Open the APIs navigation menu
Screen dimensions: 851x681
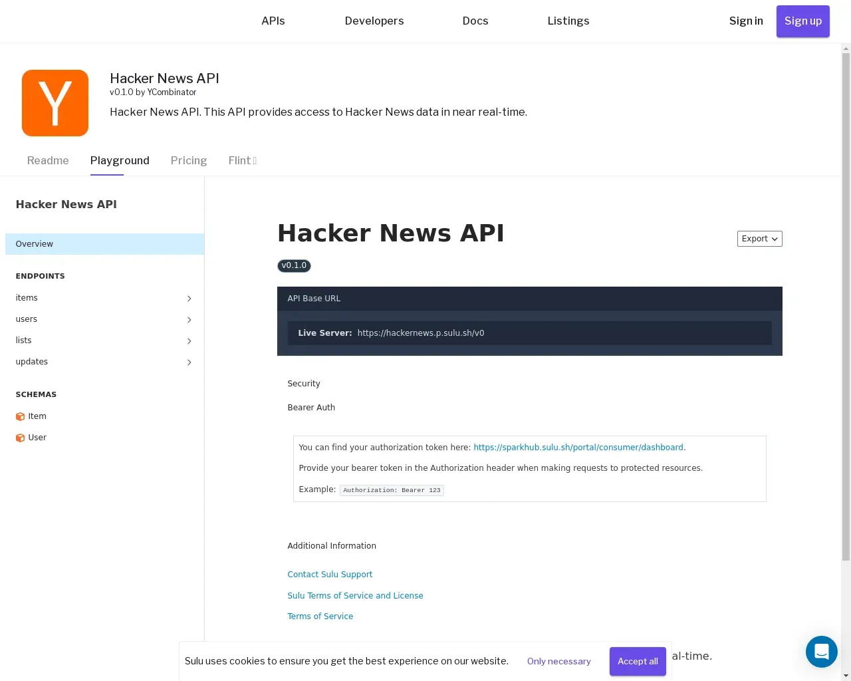[x=273, y=21]
